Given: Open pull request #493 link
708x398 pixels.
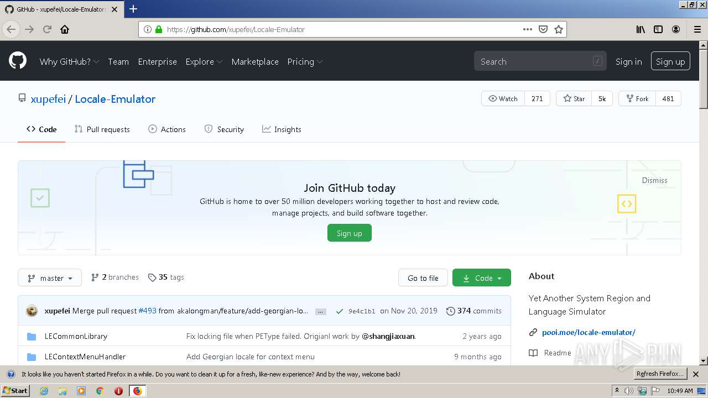Looking at the screenshot, I should (x=147, y=311).
